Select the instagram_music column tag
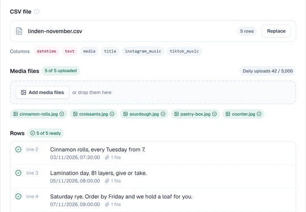306x212 pixels. tap(143, 52)
